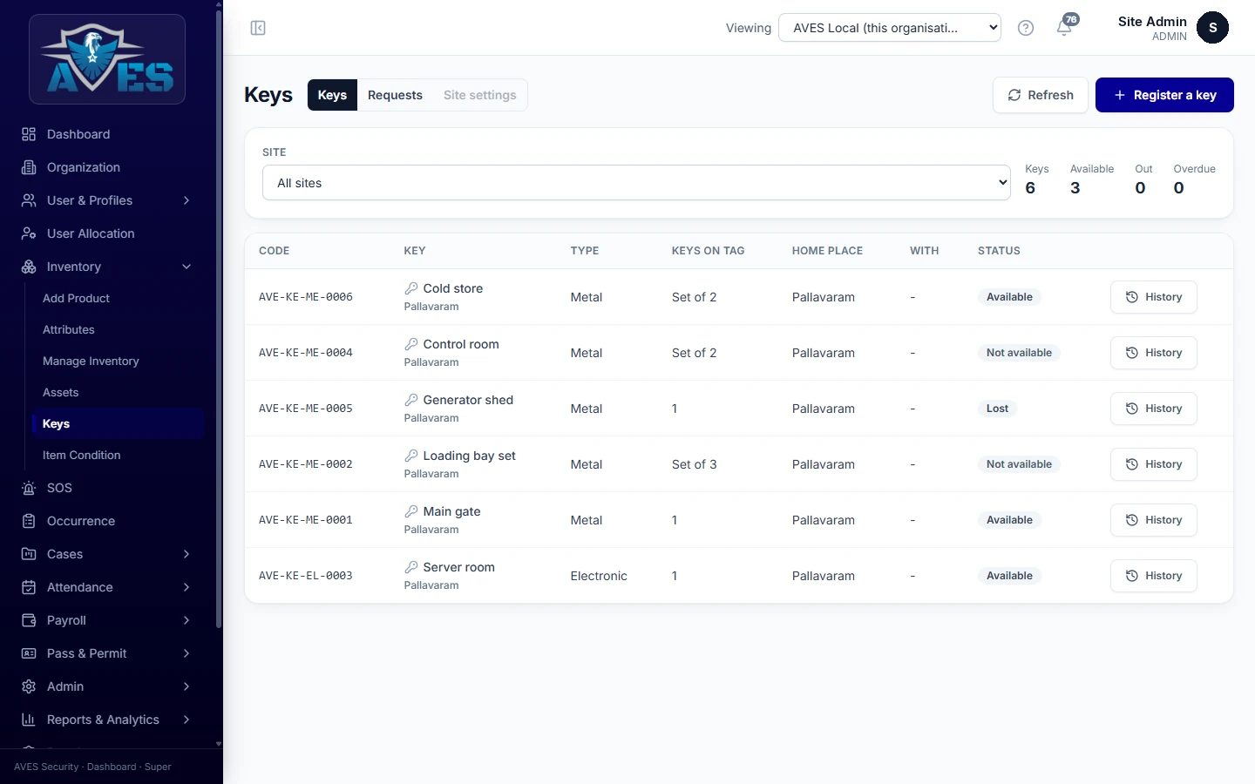
Task: Click the SOS siren icon
Action: tap(29, 488)
